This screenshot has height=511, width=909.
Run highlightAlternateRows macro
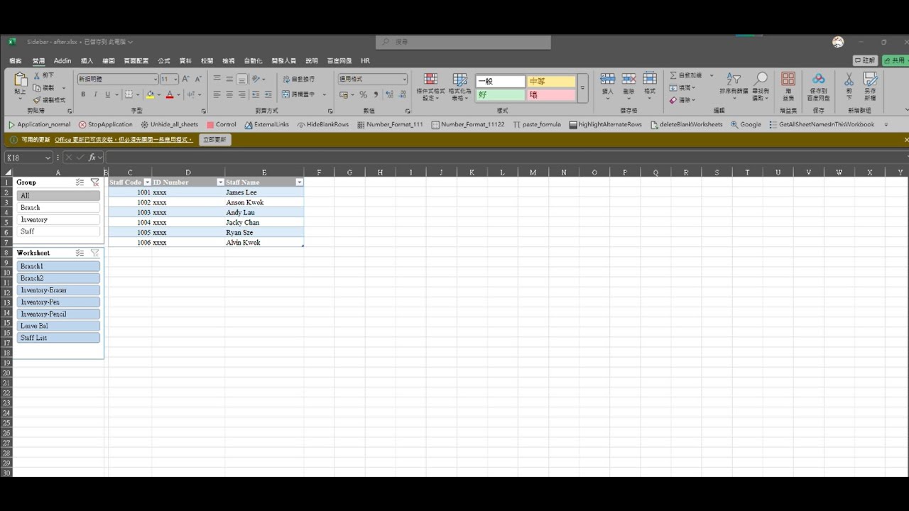tap(605, 124)
